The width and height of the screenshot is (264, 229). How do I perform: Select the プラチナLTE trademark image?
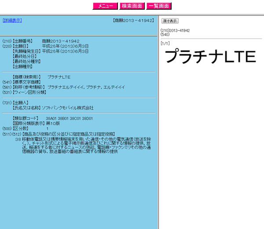[210, 56]
